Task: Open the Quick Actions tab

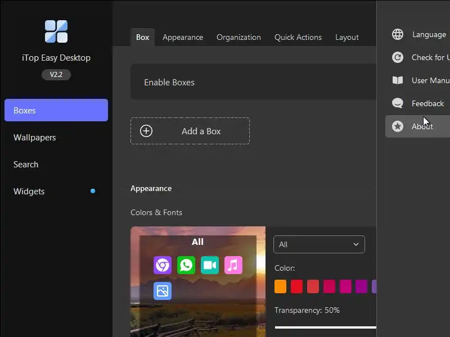Action: point(298,37)
